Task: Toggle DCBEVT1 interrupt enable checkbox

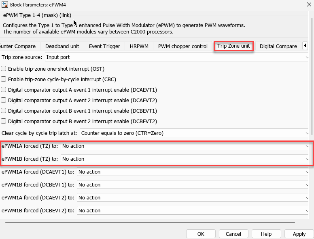Action: pos(3,111)
